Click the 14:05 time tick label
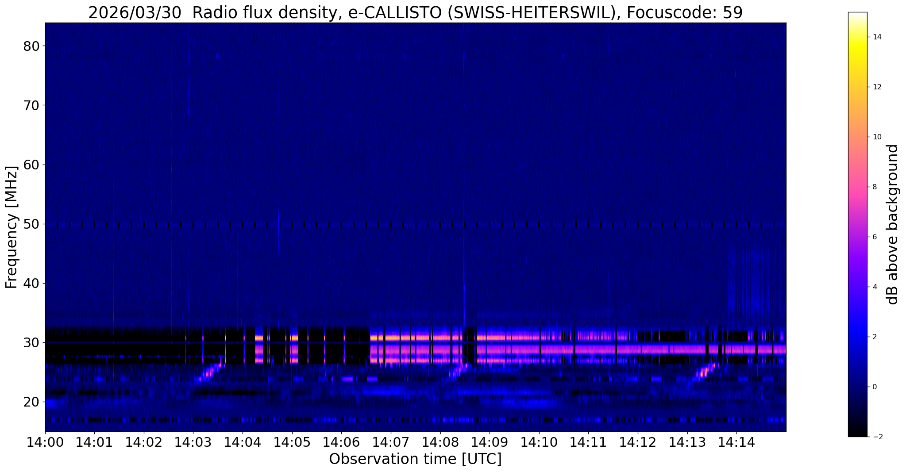 pos(292,442)
